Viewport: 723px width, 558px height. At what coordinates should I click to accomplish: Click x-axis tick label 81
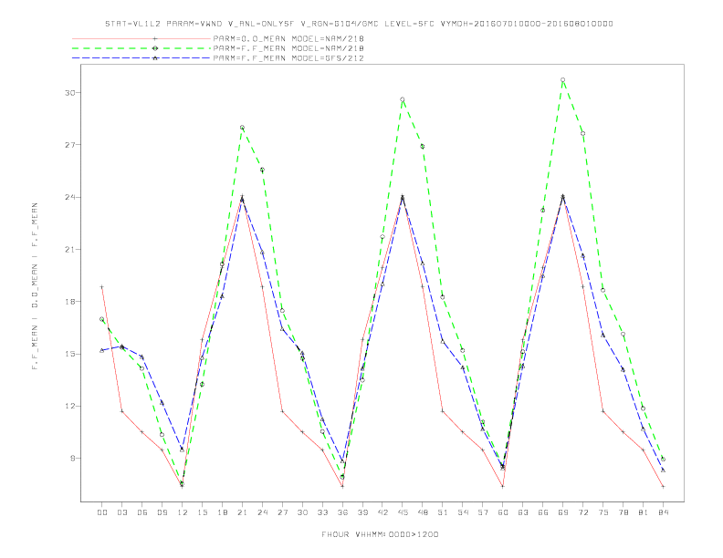pyautogui.click(x=644, y=512)
